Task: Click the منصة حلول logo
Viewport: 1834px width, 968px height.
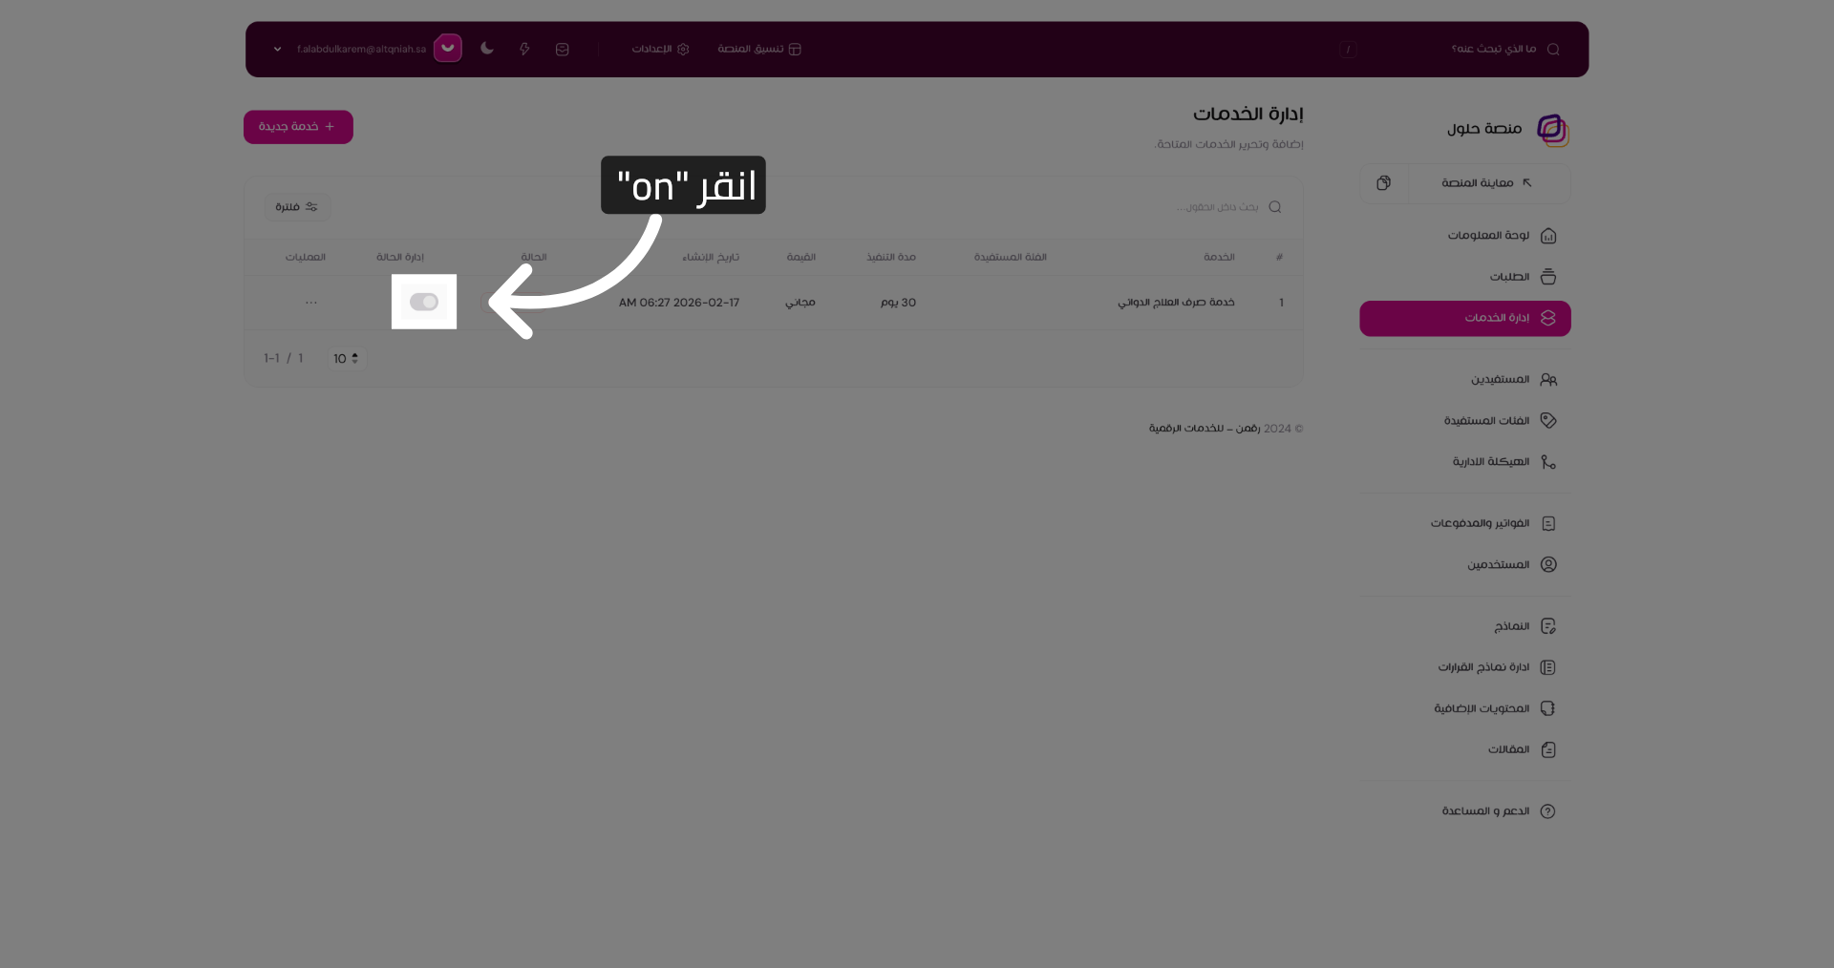Action: click(x=1552, y=129)
